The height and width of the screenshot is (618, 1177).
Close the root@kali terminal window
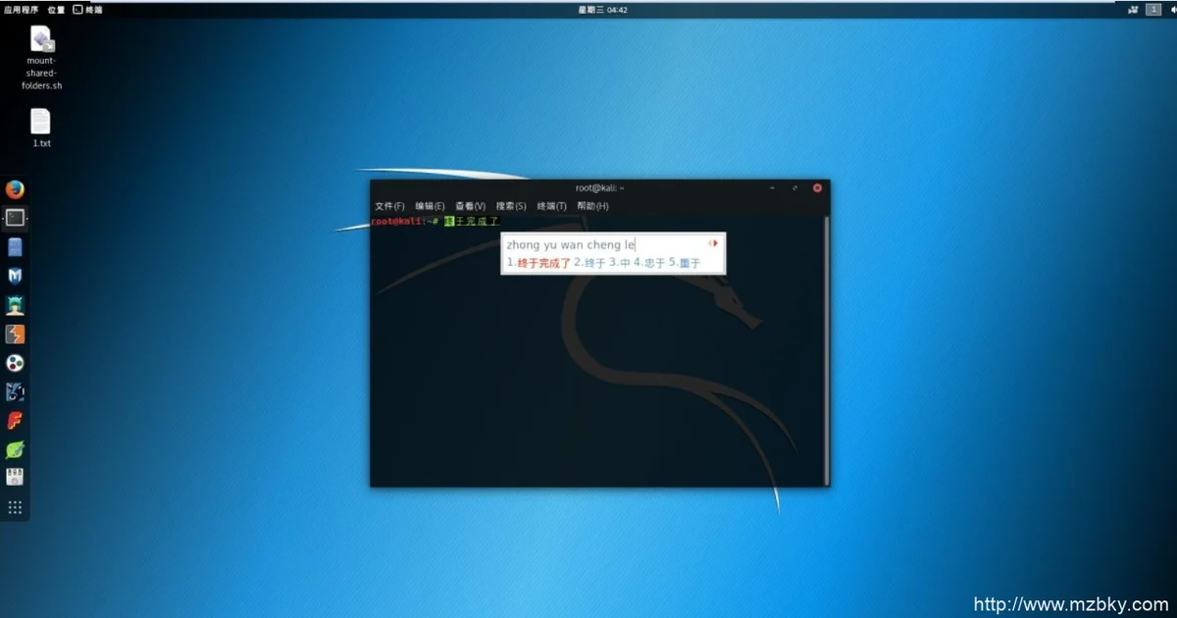pos(817,187)
